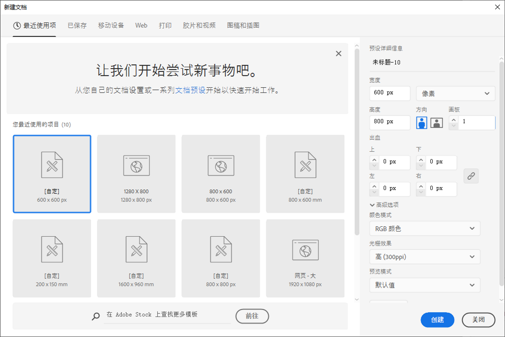Open the 打印 tab
The height and width of the screenshot is (337, 505).
pyautogui.click(x=165, y=25)
